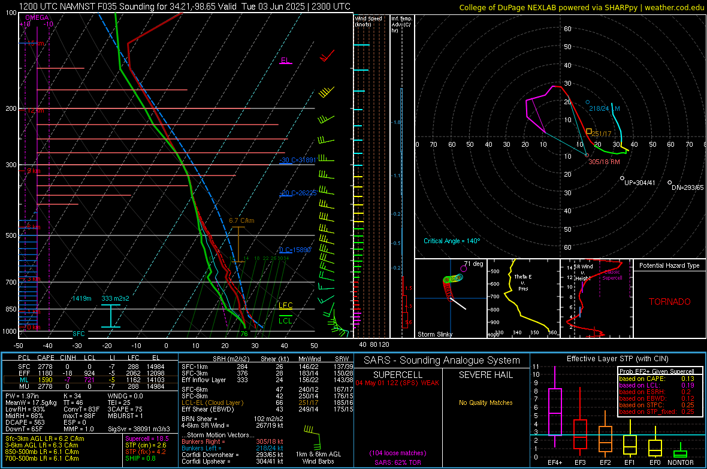Screen dimensions: 707x469
Task: Click the yellow LFC marker on the skew-T
Action: point(285,305)
